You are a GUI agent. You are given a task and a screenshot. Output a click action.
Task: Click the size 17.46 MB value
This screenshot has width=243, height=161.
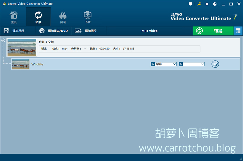click(x=128, y=49)
